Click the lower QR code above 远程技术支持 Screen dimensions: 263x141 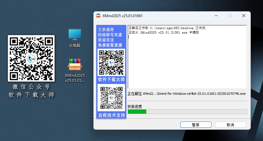pos(111,97)
